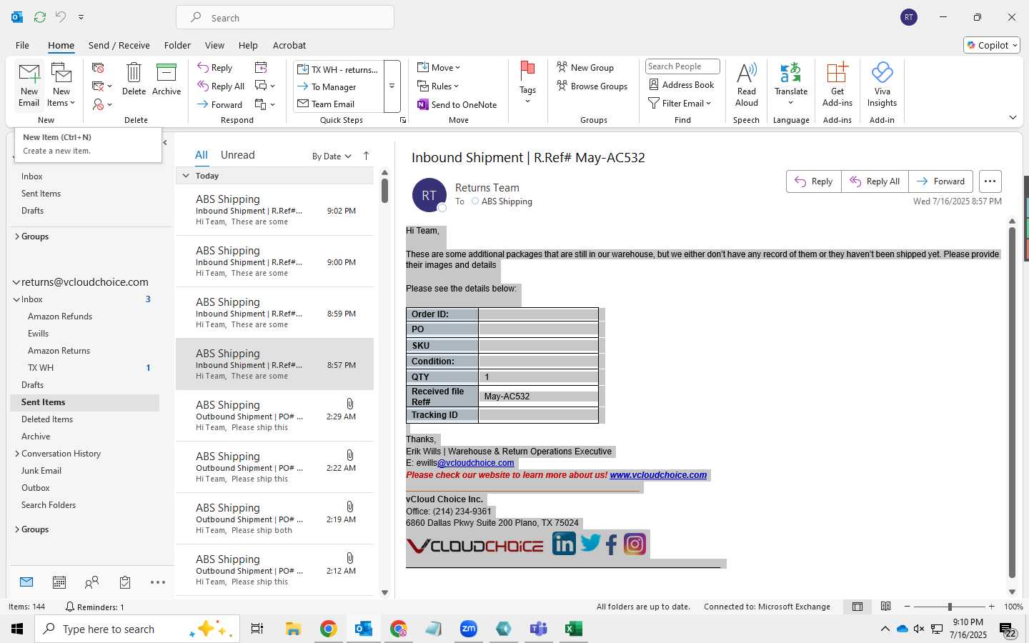Open Microsoft Teams from taskbar
Image resolution: width=1029 pixels, height=643 pixels.
[538, 629]
